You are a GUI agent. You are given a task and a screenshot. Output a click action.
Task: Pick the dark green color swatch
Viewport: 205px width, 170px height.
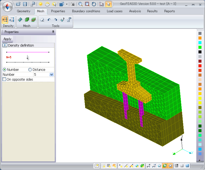[x=200, y=126]
